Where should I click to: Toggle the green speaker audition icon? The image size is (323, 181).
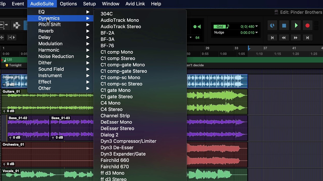tap(199, 27)
